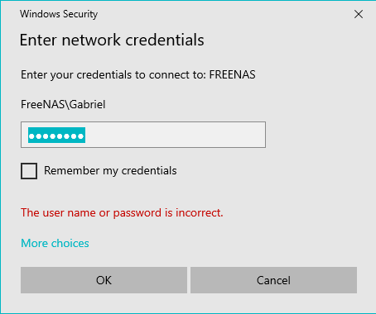Image resolution: width=376 pixels, height=314 pixels.
Task: Click the Gabriel part of the account name
Action: click(x=88, y=104)
